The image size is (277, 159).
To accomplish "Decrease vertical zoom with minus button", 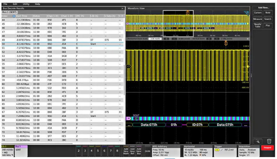I will point(217,39).
